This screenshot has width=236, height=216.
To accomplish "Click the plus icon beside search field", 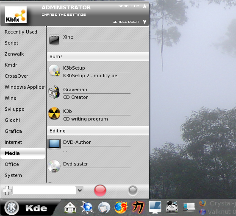I will pyautogui.click(x=7, y=191).
